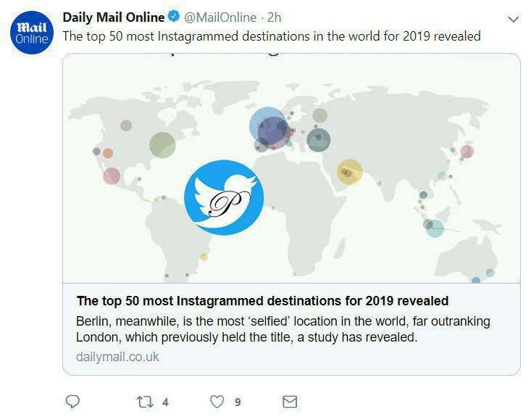Image resolution: width=531 pixels, height=417 pixels.
Task: Click the card description mentioning Berlin
Action: click(283, 329)
